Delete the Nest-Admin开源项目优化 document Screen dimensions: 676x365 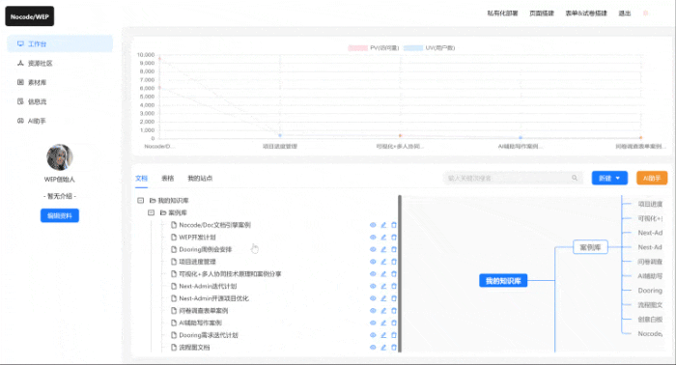coord(394,298)
